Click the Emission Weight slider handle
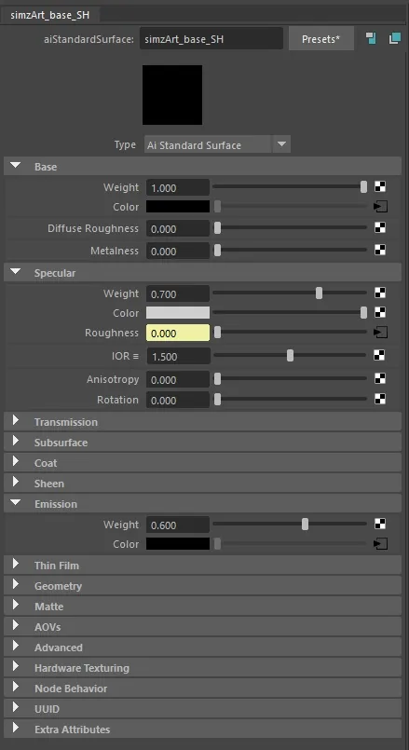 tap(306, 525)
